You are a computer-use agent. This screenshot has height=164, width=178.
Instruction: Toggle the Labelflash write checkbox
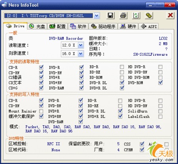point(161,117)
